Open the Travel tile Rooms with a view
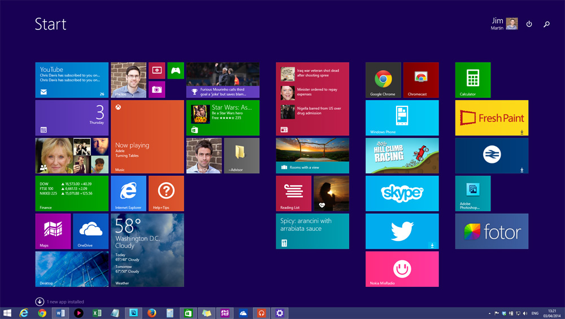Image resolution: width=565 pixels, height=319 pixels. (x=312, y=156)
